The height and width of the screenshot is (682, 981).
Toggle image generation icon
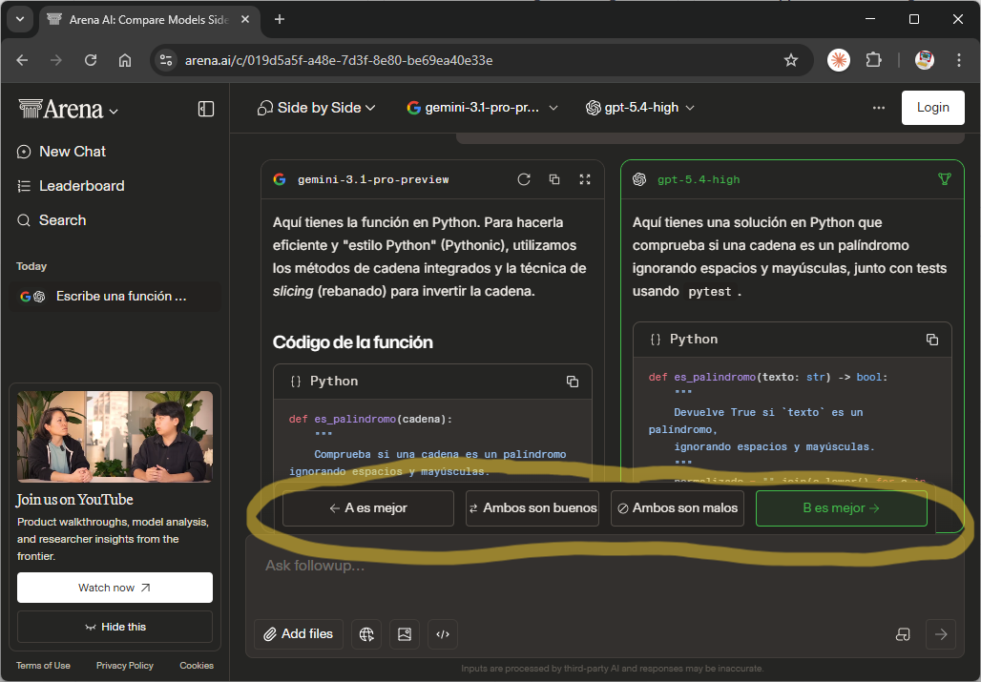[x=405, y=634]
